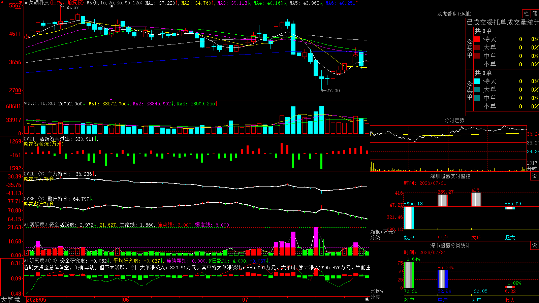Screen dimensions: 539x303
Task: Click the 超赢主力持仓 label
Action: point(39,179)
